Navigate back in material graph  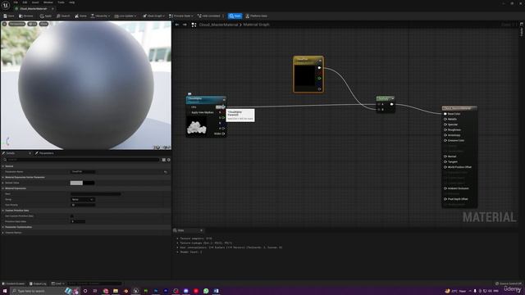(x=177, y=25)
